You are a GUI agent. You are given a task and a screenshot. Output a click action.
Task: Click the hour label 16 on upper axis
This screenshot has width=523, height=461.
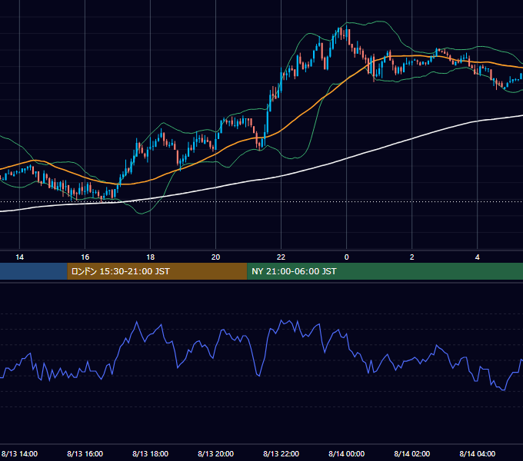(85, 257)
